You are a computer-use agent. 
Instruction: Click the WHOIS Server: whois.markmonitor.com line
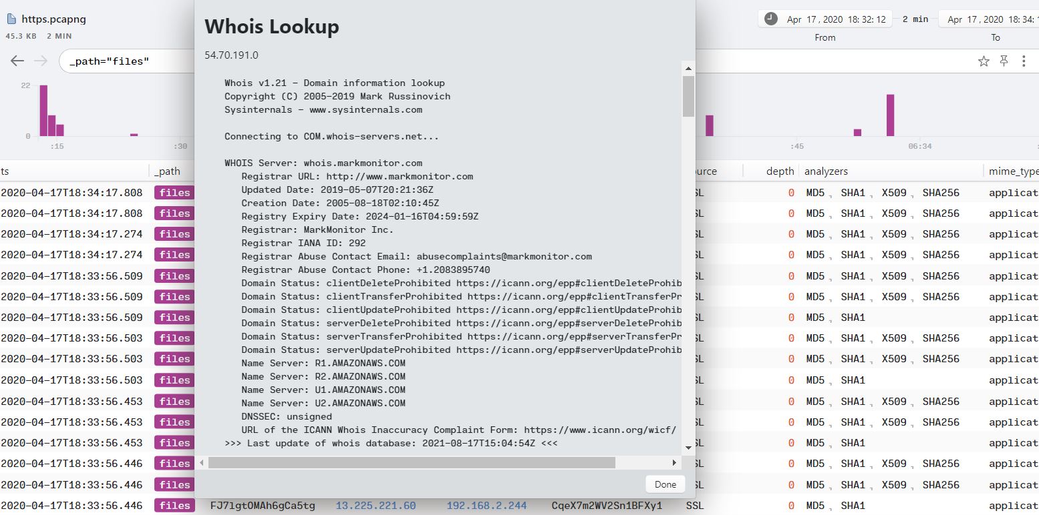click(x=323, y=163)
